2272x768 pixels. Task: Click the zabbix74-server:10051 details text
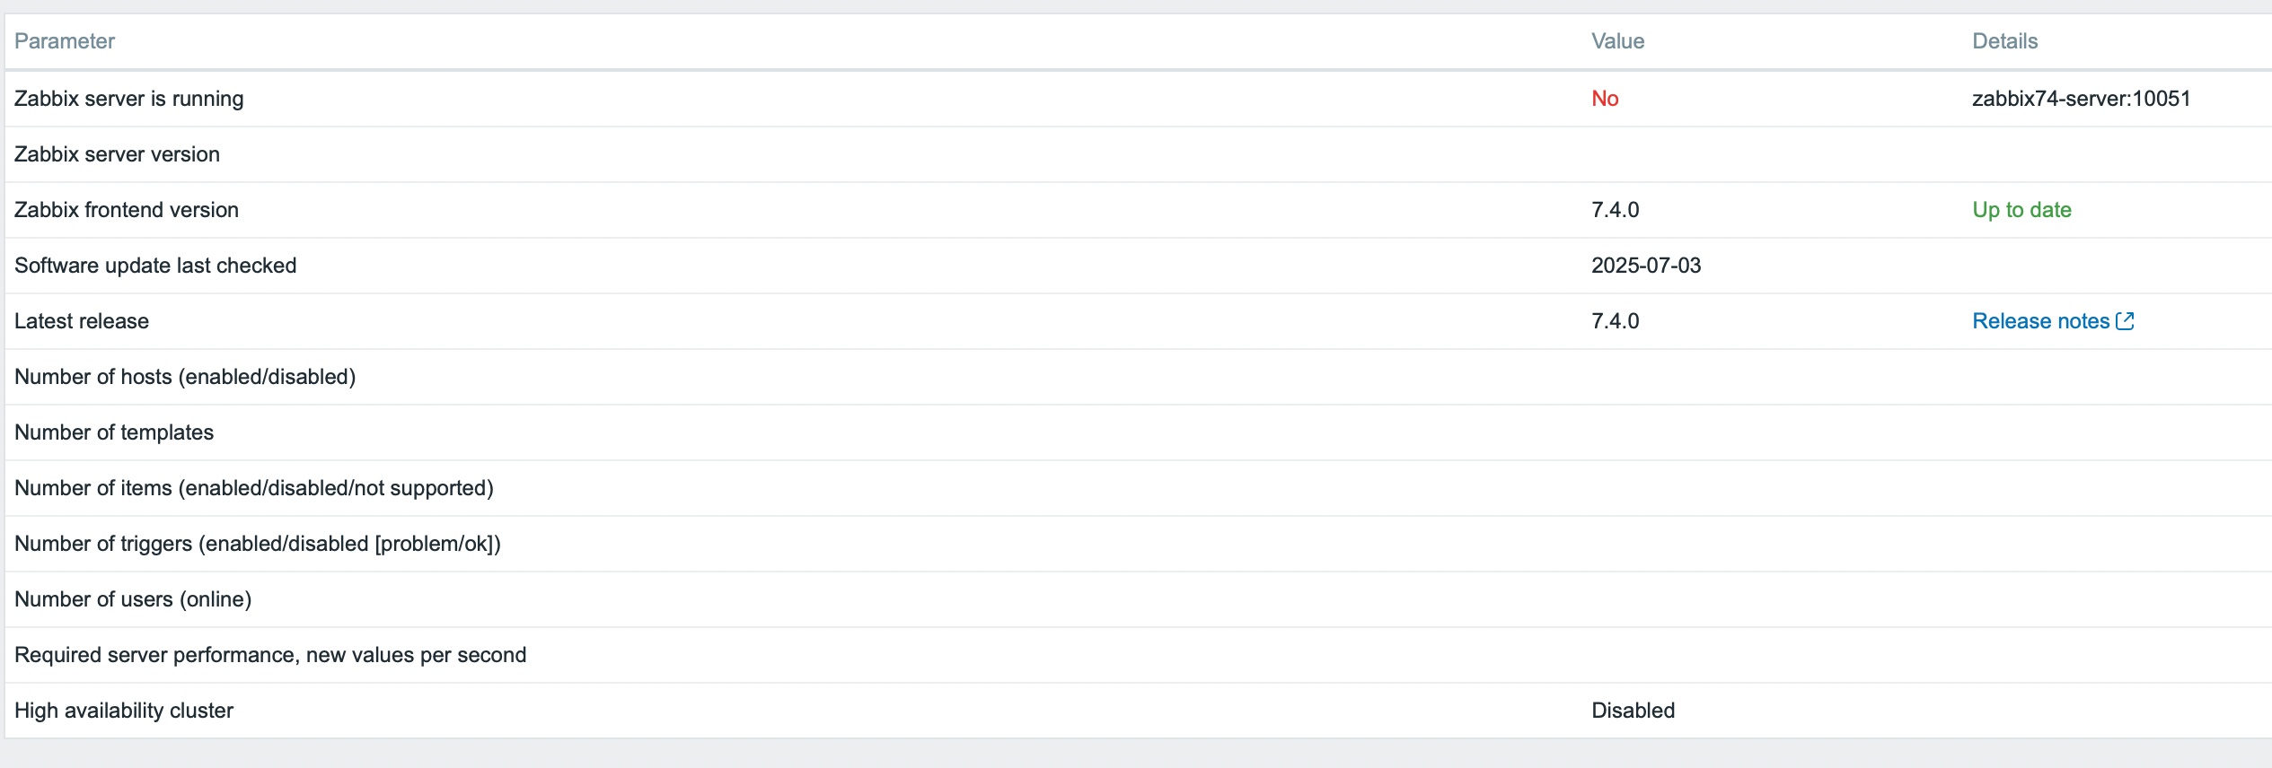(2081, 99)
